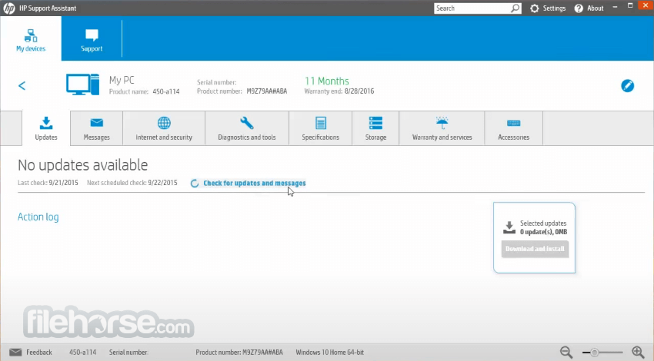View the Specifications tab
Image resolution: width=654 pixels, height=361 pixels.
320,128
